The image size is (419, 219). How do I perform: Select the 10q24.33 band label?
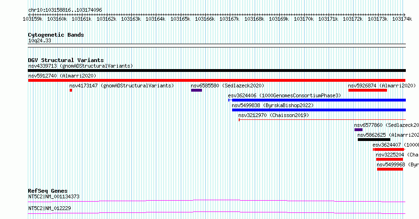tap(40, 40)
